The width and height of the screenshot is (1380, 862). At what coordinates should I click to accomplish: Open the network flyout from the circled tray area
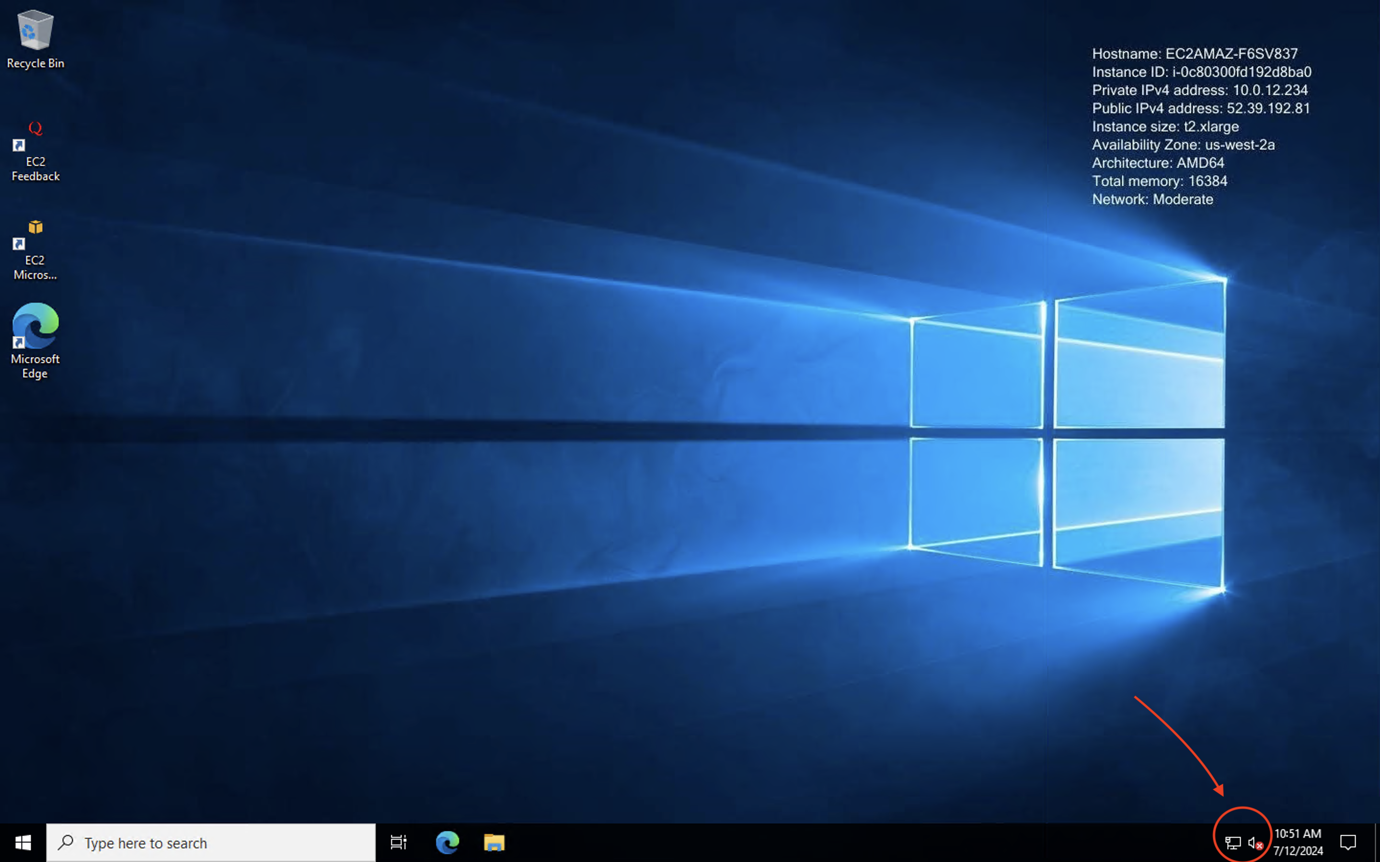pyautogui.click(x=1232, y=843)
